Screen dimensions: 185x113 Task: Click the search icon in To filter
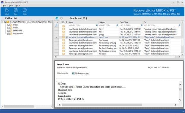click(179, 25)
